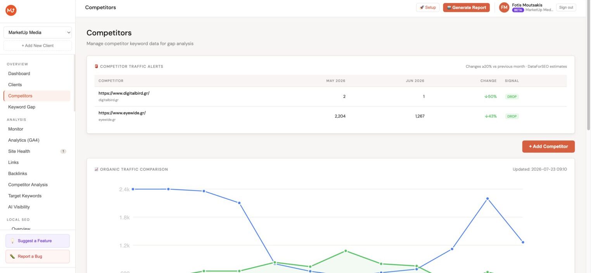Click the SIGNAL column header
Viewport: 591px width, 273px height.
click(512, 81)
